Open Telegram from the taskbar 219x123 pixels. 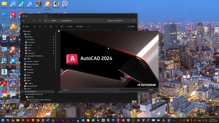[x=138, y=120]
